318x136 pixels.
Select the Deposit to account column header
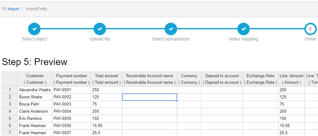(x=222, y=79)
